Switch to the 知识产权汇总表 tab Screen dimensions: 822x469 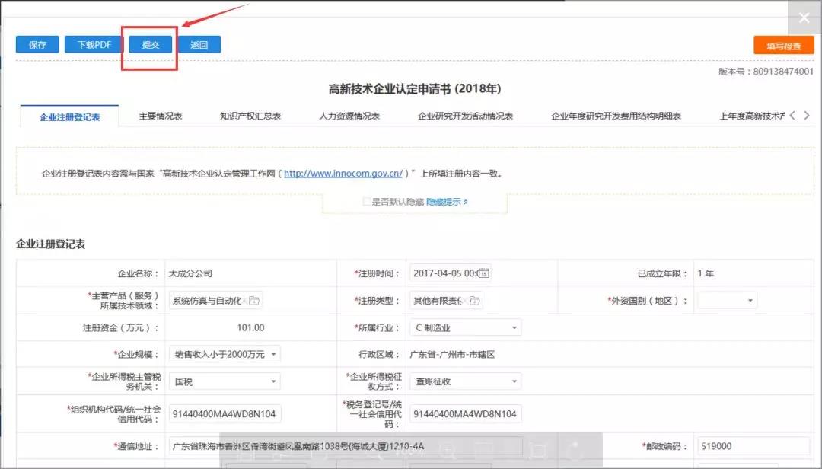[250, 116]
